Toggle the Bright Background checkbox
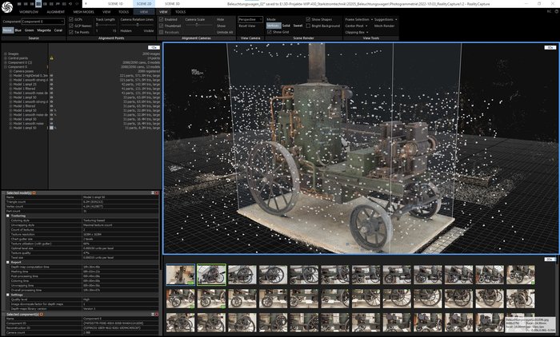The image size is (560, 337). click(308, 26)
